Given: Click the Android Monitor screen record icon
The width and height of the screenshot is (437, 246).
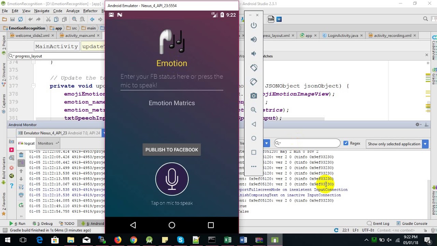Looking at the screenshot, I should (x=11, y=150).
